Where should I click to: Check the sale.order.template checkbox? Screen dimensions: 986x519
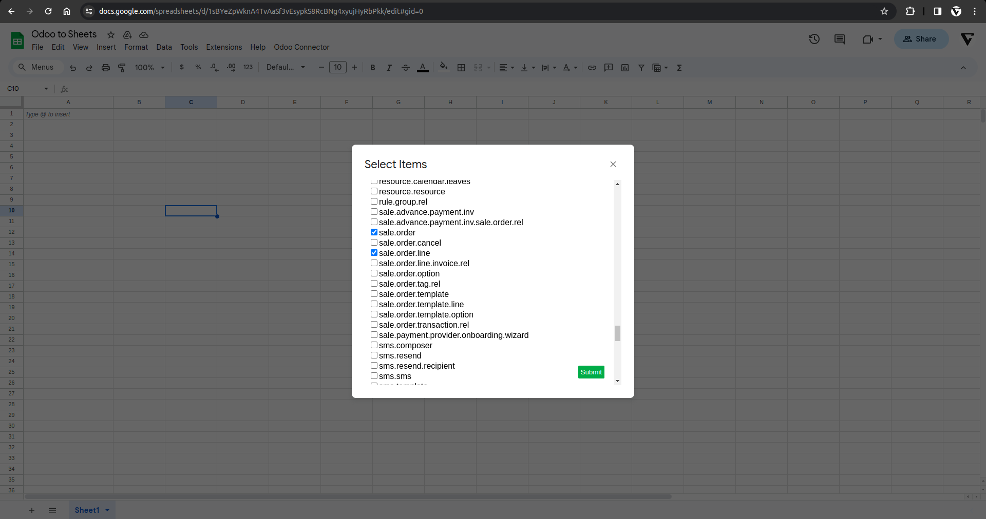pyautogui.click(x=374, y=293)
